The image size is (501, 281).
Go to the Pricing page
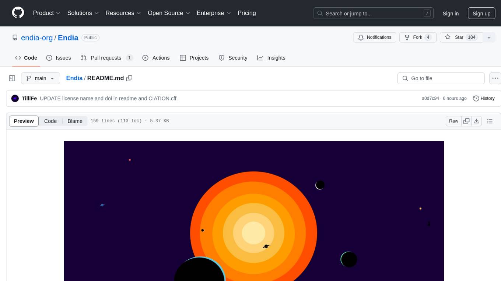click(x=247, y=13)
